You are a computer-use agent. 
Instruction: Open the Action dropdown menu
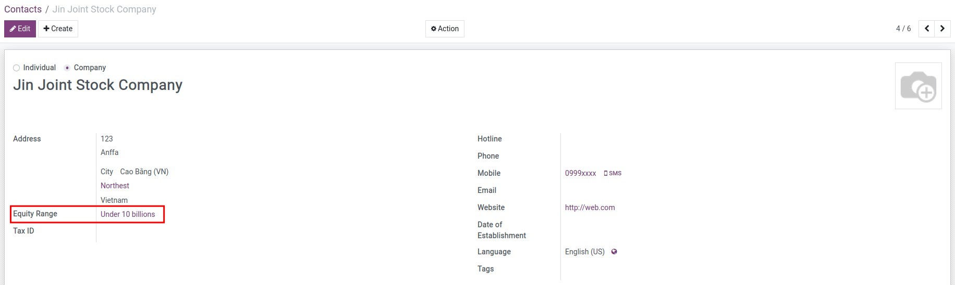coord(445,29)
